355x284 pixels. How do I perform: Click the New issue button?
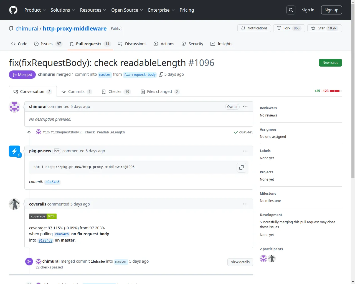pyautogui.click(x=330, y=63)
